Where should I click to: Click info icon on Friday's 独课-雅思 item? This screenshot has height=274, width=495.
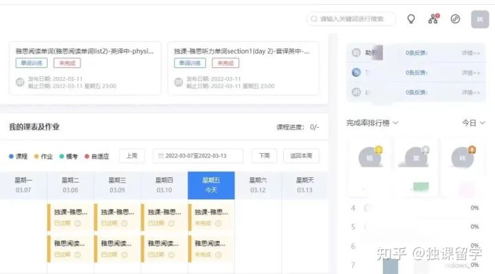(x=218, y=224)
